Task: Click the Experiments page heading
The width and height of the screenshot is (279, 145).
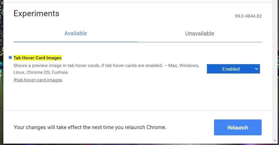Action: click(x=36, y=14)
